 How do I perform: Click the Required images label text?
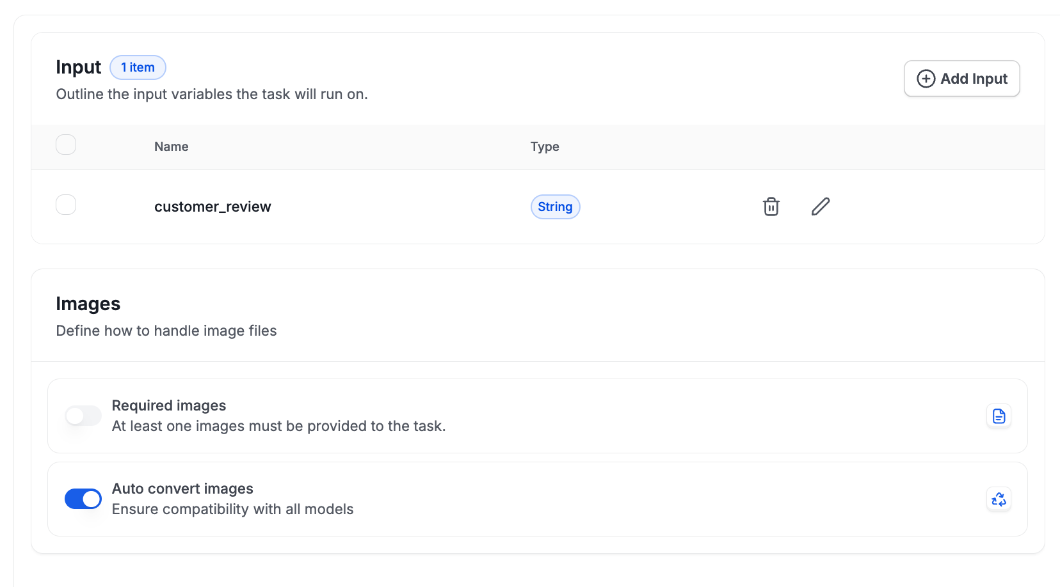click(x=169, y=406)
